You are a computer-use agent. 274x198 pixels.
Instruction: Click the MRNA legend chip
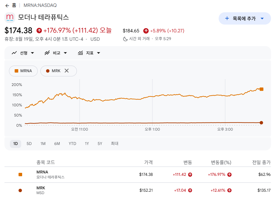(x=23, y=71)
